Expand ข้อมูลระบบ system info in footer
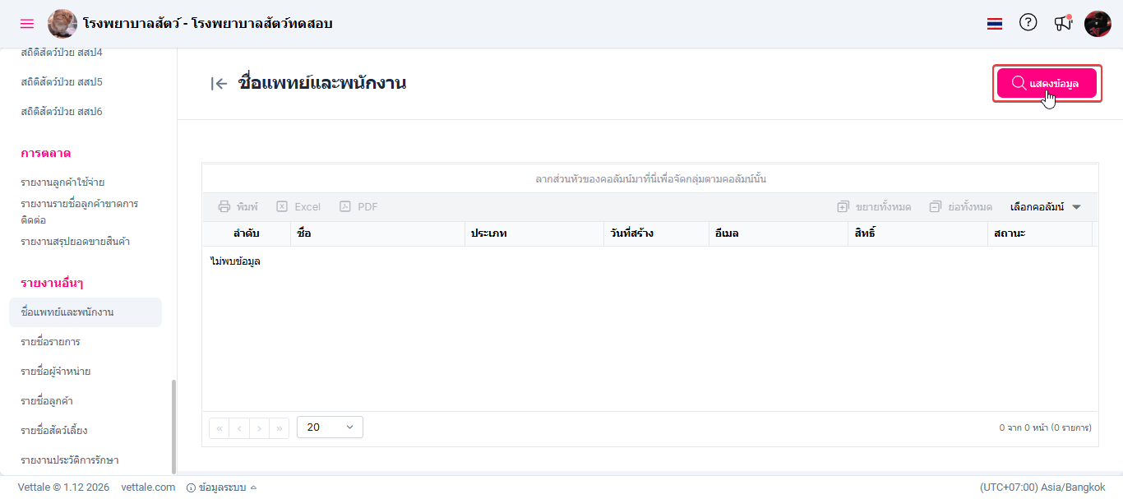Screen dimensions: 1123x499 (x=222, y=487)
